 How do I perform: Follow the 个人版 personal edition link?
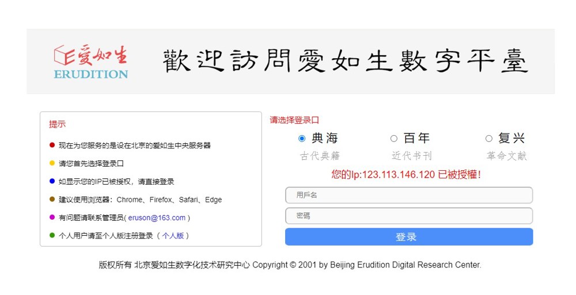pos(173,236)
